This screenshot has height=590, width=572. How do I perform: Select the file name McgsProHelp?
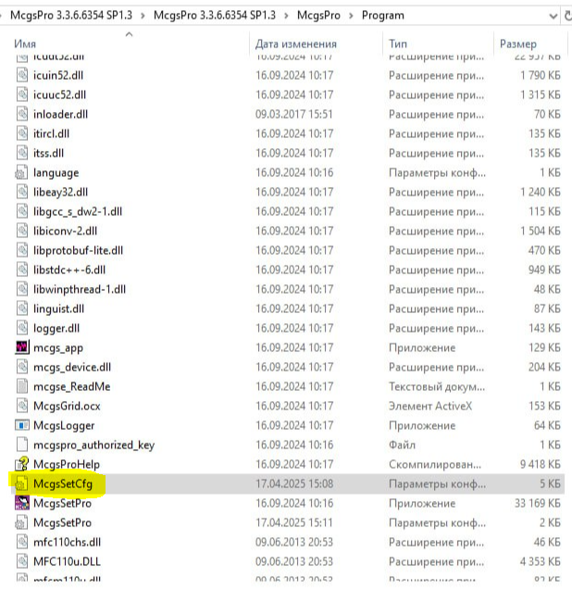67,464
